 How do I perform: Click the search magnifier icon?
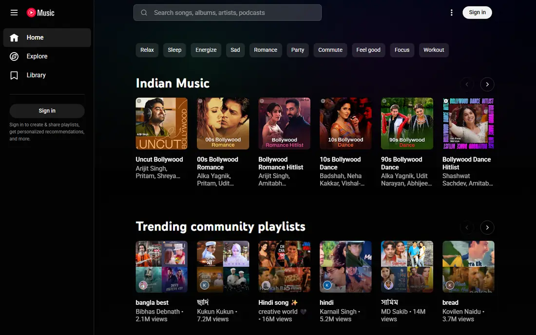point(144,13)
